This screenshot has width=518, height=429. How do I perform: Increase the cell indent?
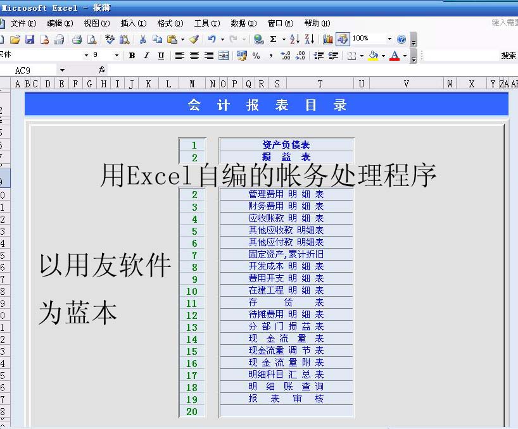[x=333, y=56]
